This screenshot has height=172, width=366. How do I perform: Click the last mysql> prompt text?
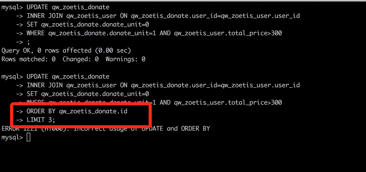pyautogui.click(x=12, y=138)
